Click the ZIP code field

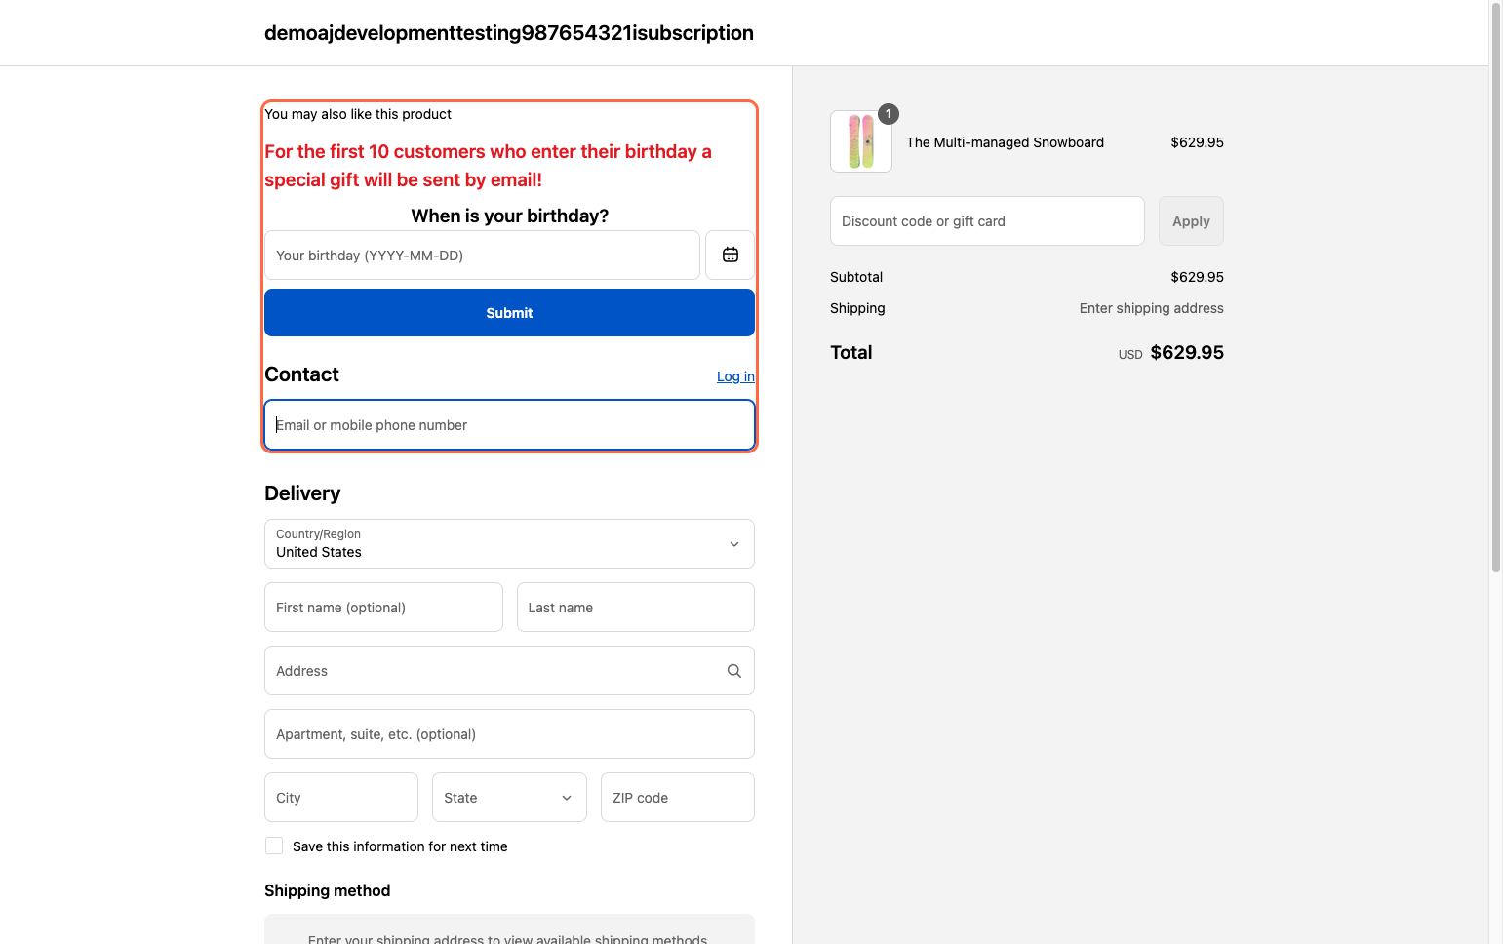[677, 798]
